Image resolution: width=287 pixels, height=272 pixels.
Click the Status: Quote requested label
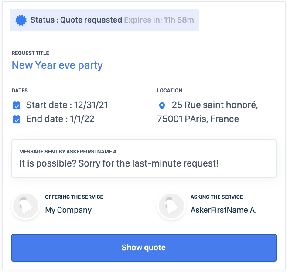(x=76, y=20)
